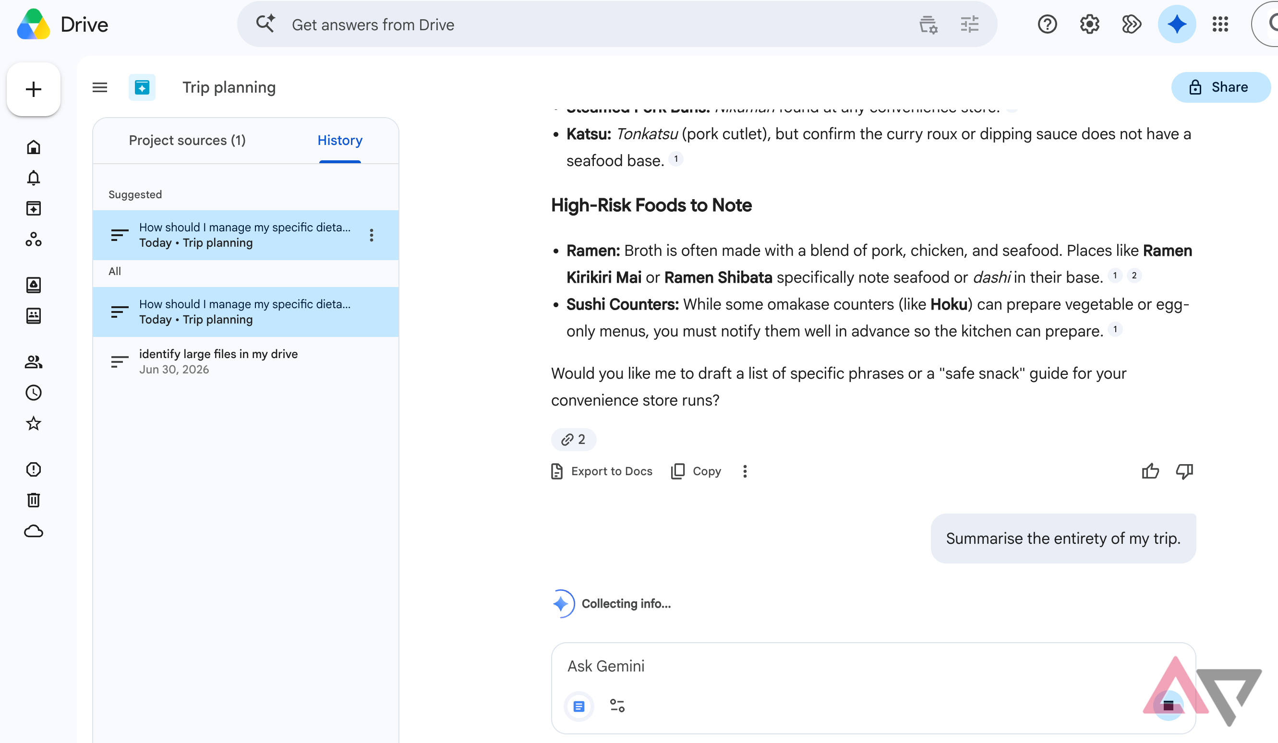
Task: Open the Help question mark icon
Action: coord(1047,24)
